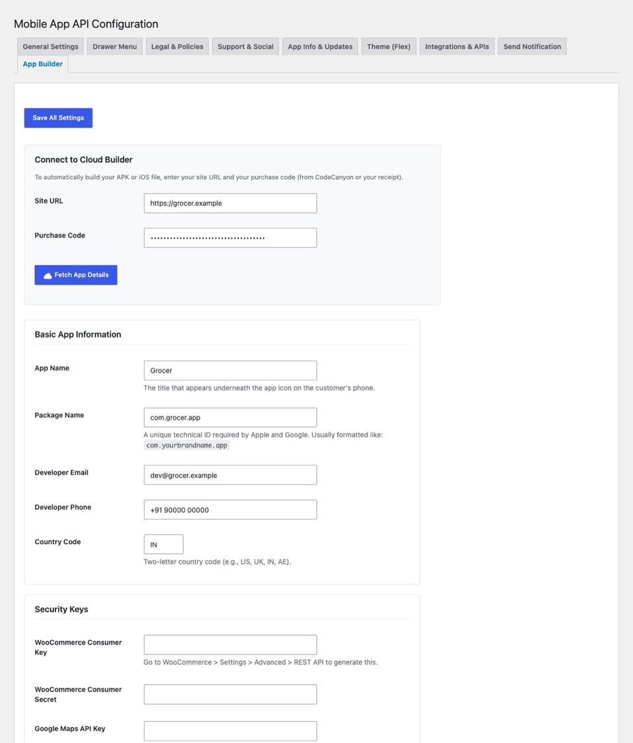Click the Save All Settings button
This screenshot has width=633, height=743.
click(x=58, y=118)
